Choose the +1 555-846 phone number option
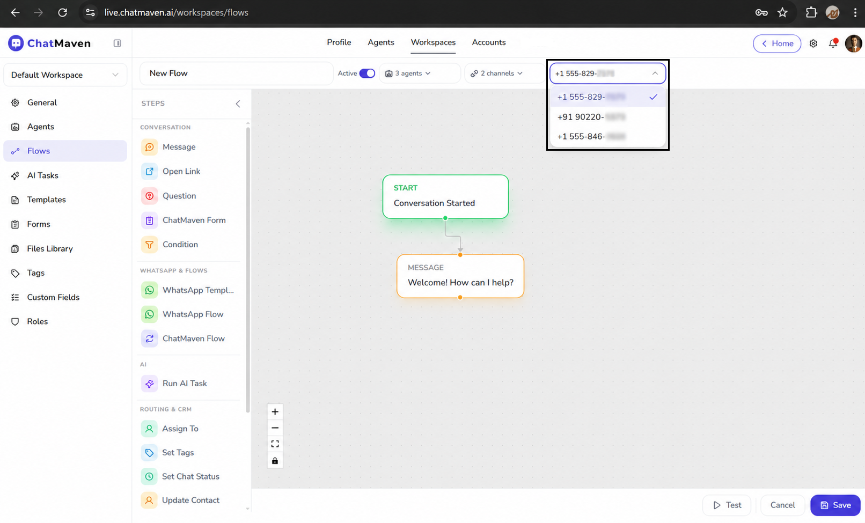865x523 pixels. 608,137
